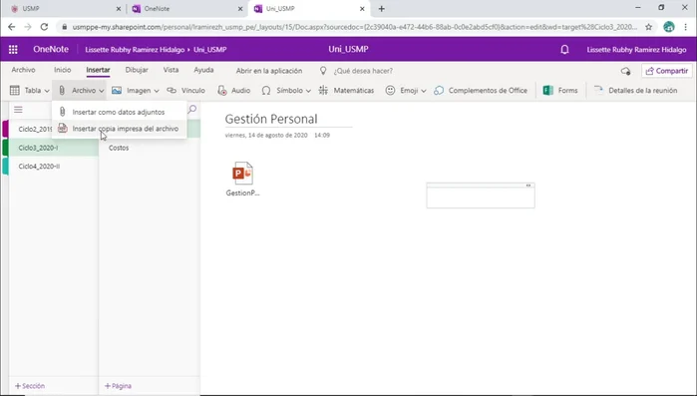
Task: Open the Inicio ribbon tab
Action: pyautogui.click(x=62, y=70)
